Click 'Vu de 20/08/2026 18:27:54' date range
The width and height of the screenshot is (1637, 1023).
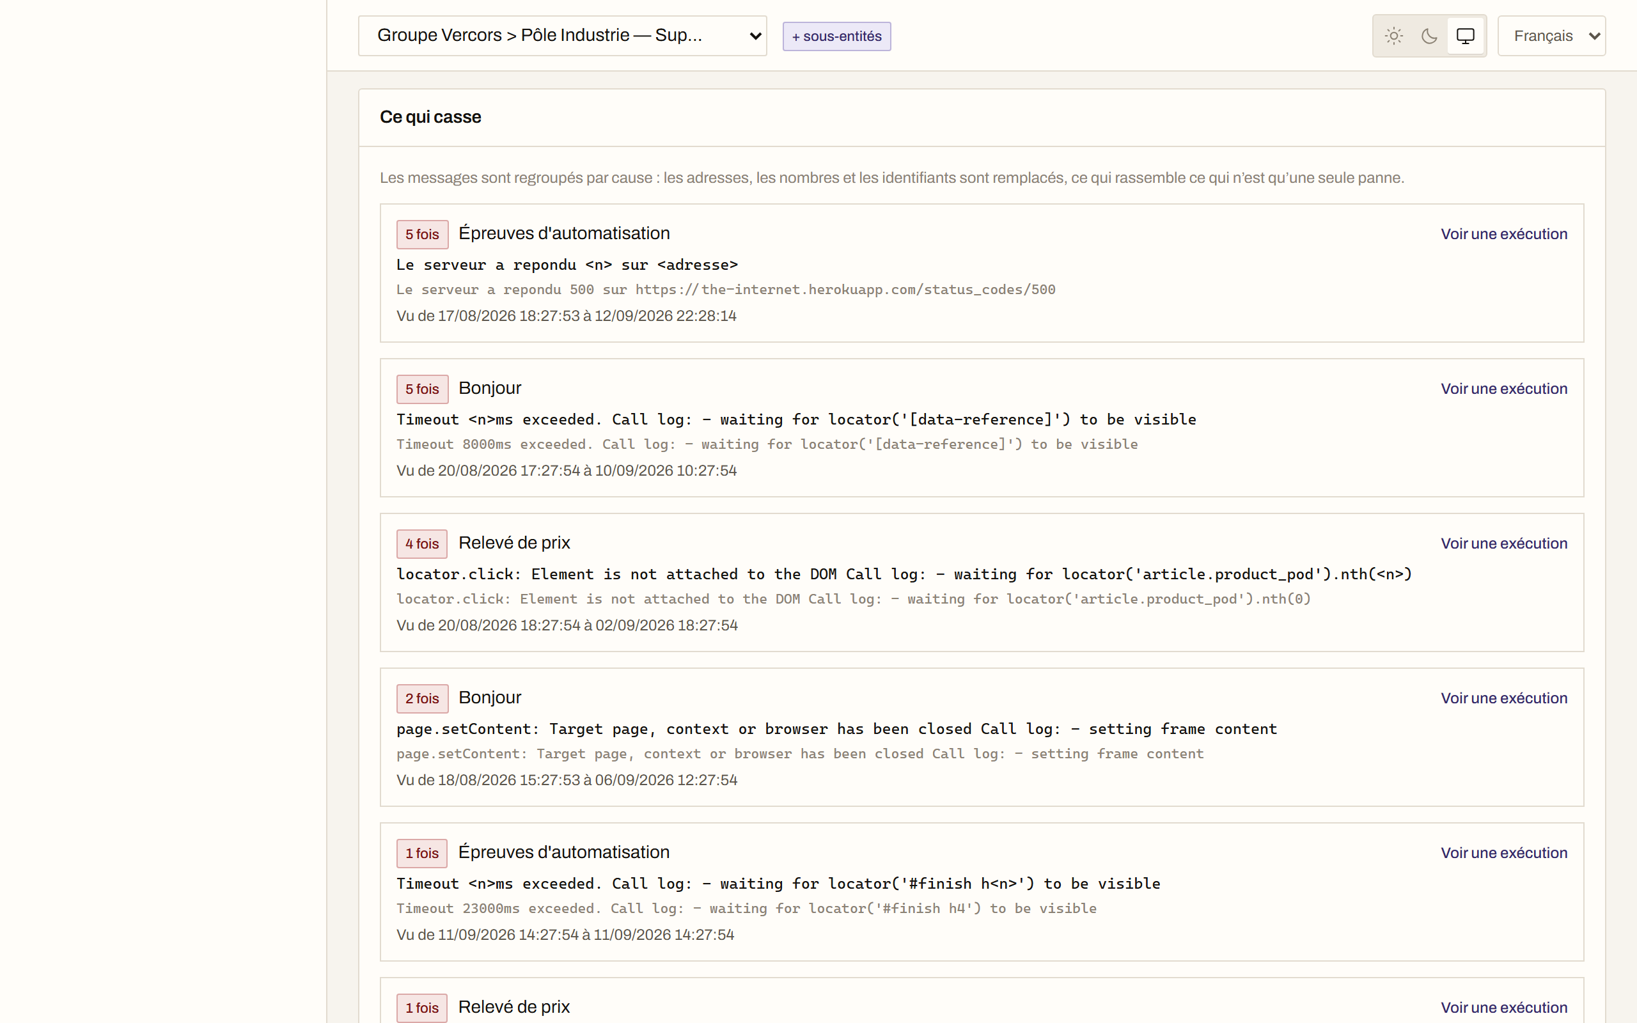pyautogui.click(x=567, y=626)
